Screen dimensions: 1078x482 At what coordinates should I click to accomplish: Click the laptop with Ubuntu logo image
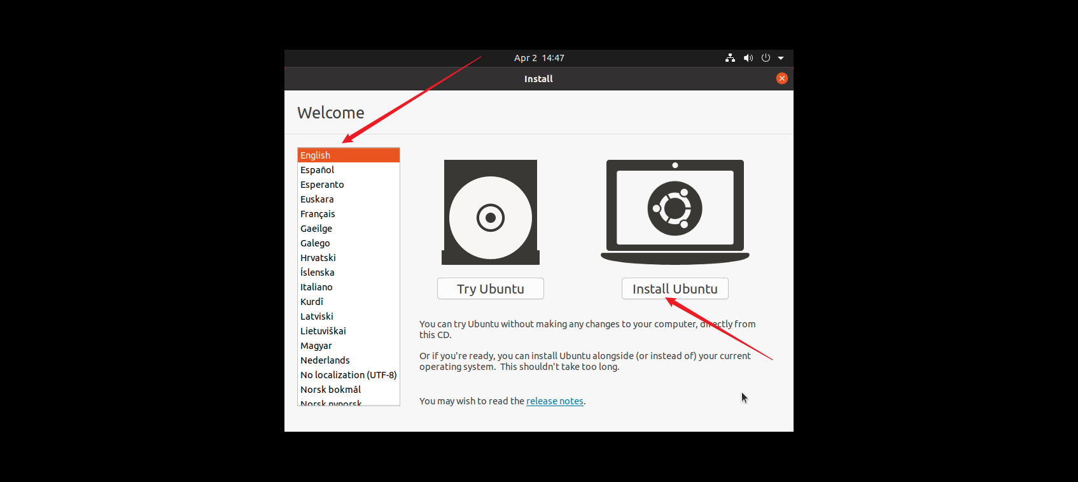pyautogui.click(x=675, y=212)
